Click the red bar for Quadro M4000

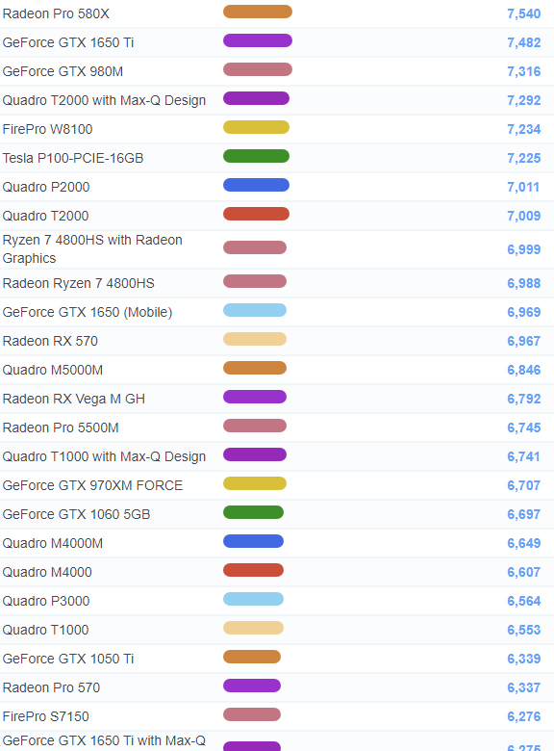253,570
